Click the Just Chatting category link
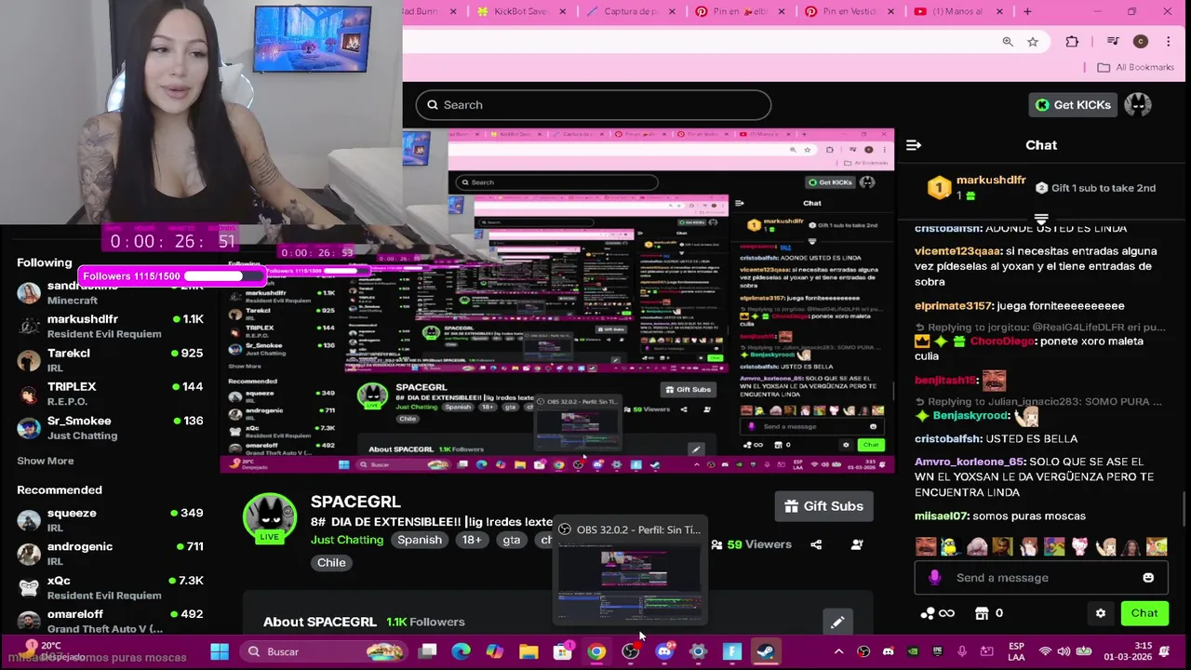The image size is (1191, 670). tap(347, 540)
